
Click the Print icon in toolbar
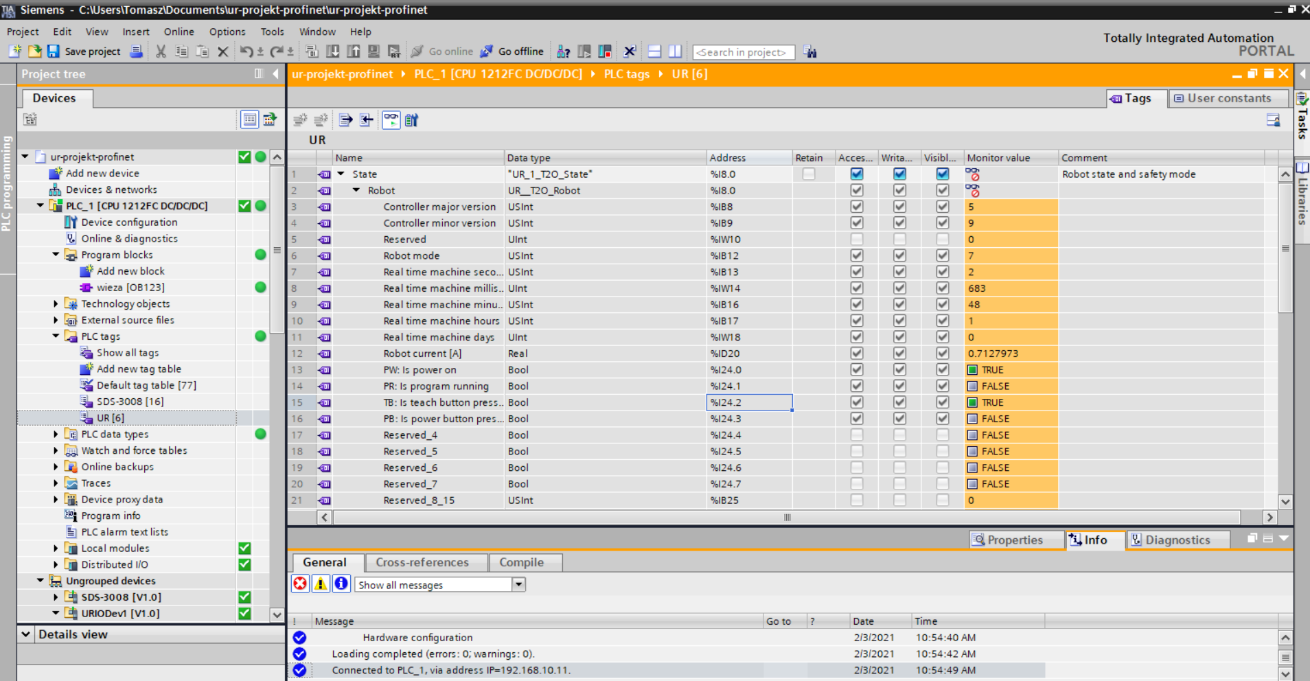pyautogui.click(x=137, y=51)
